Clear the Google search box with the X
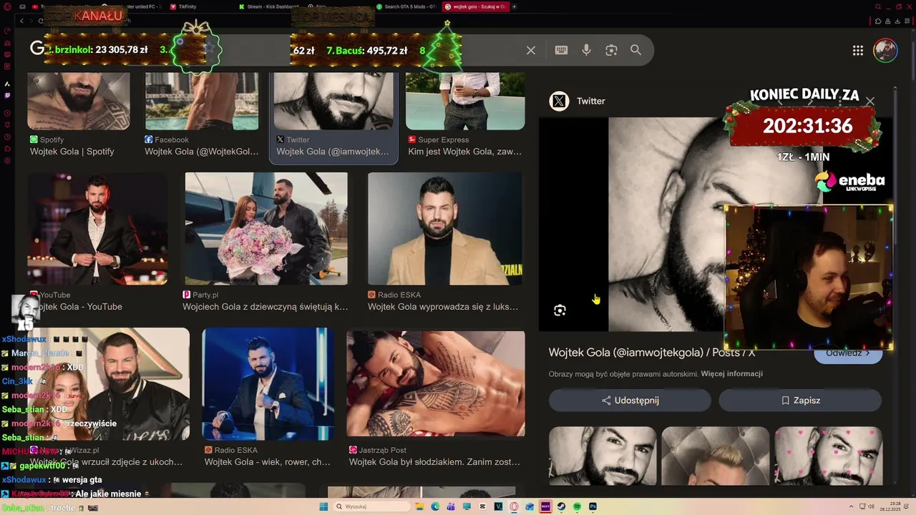 (x=530, y=50)
